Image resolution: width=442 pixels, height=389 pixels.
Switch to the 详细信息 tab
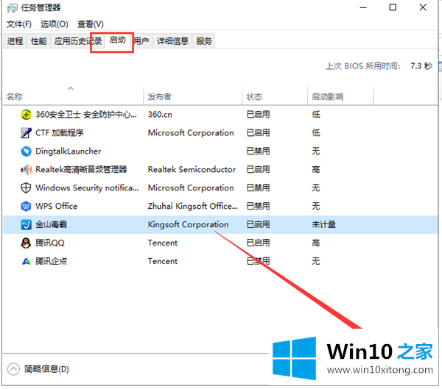point(172,41)
